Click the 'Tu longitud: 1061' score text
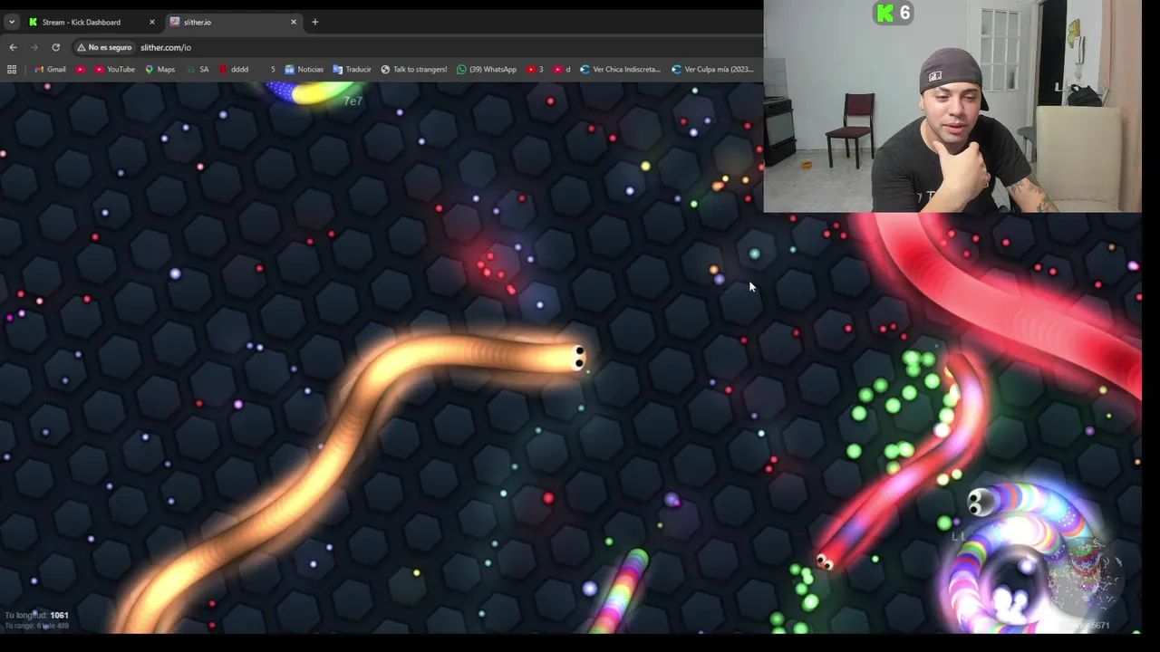1160x652 pixels. click(x=36, y=615)
